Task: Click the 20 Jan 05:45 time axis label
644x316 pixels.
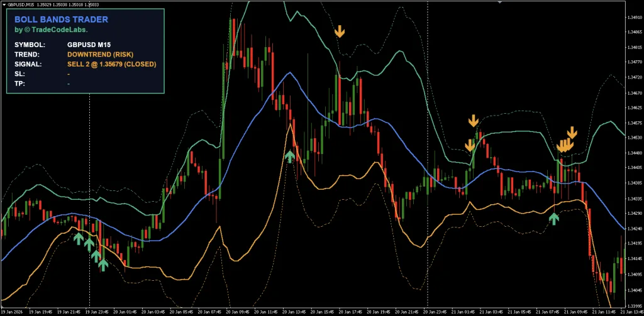Action: click(x=182, y=312)
